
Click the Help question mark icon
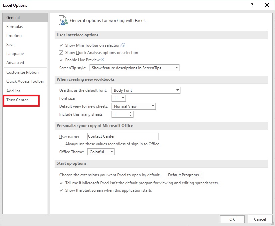tap(252, 5)
